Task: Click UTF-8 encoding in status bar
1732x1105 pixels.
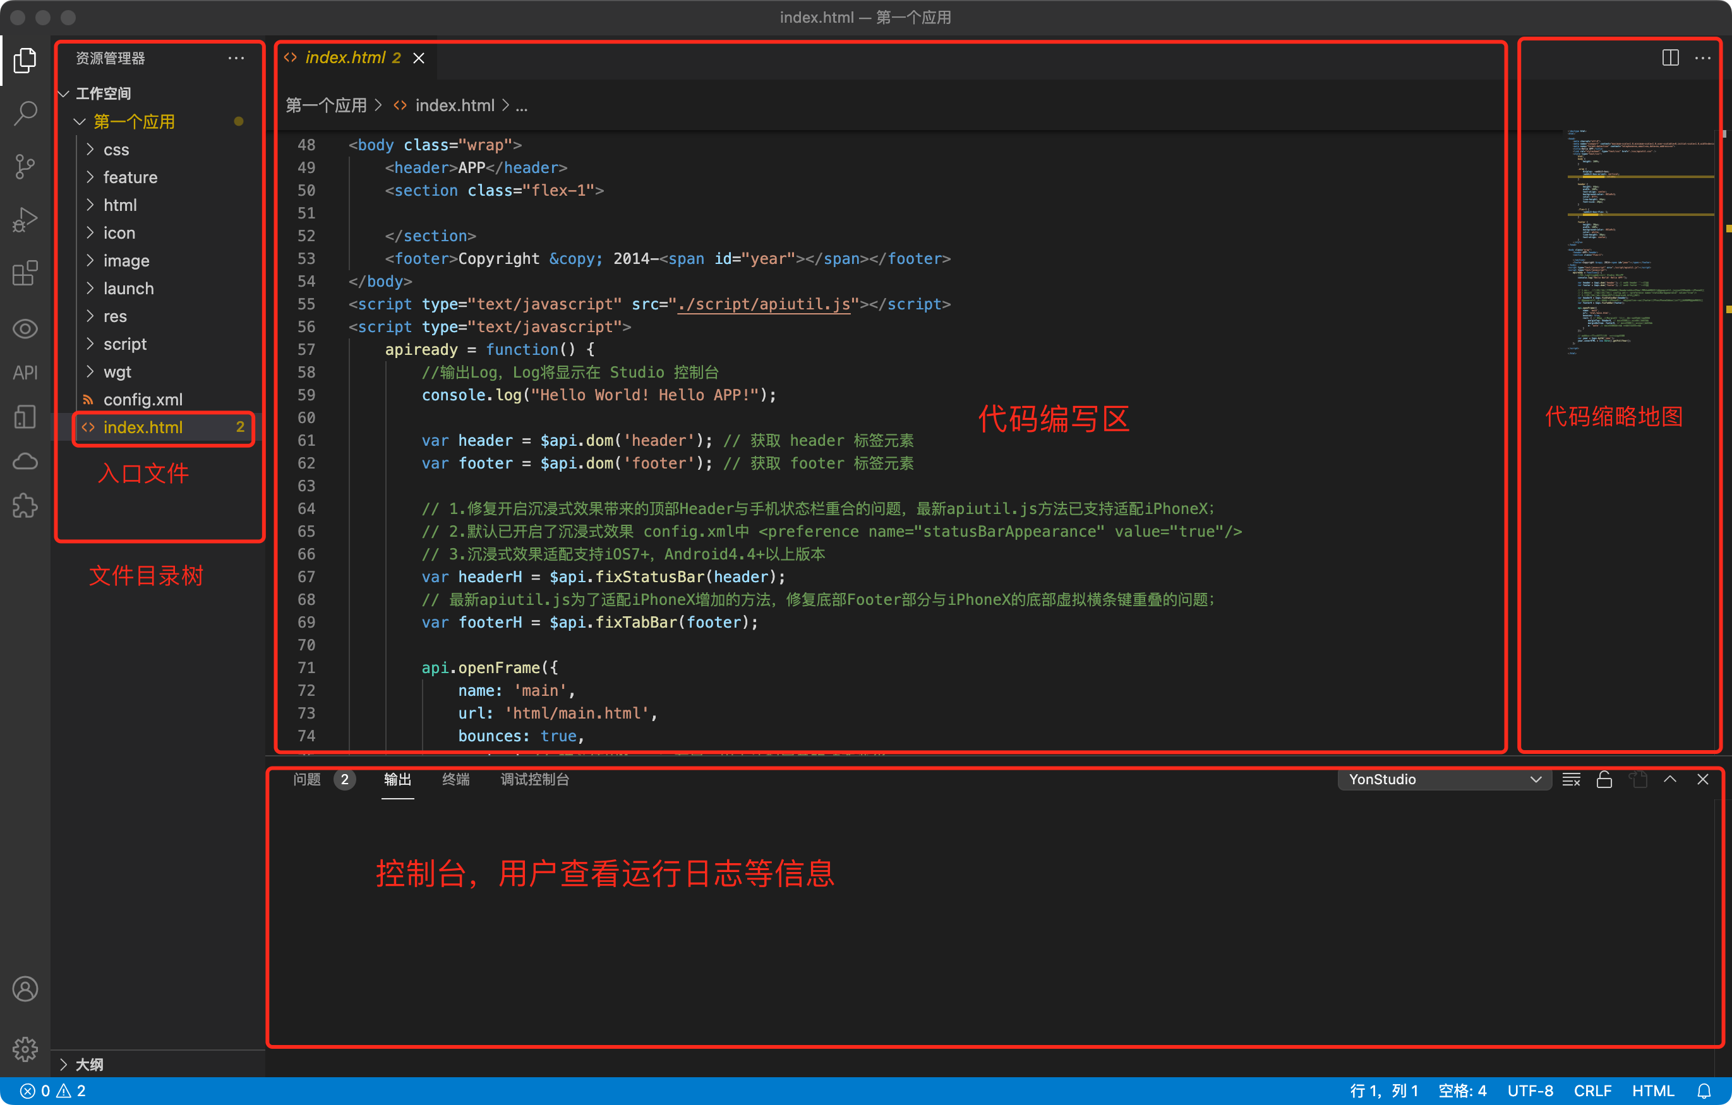Action: pyautogui.click(x=1530, y=1090)
